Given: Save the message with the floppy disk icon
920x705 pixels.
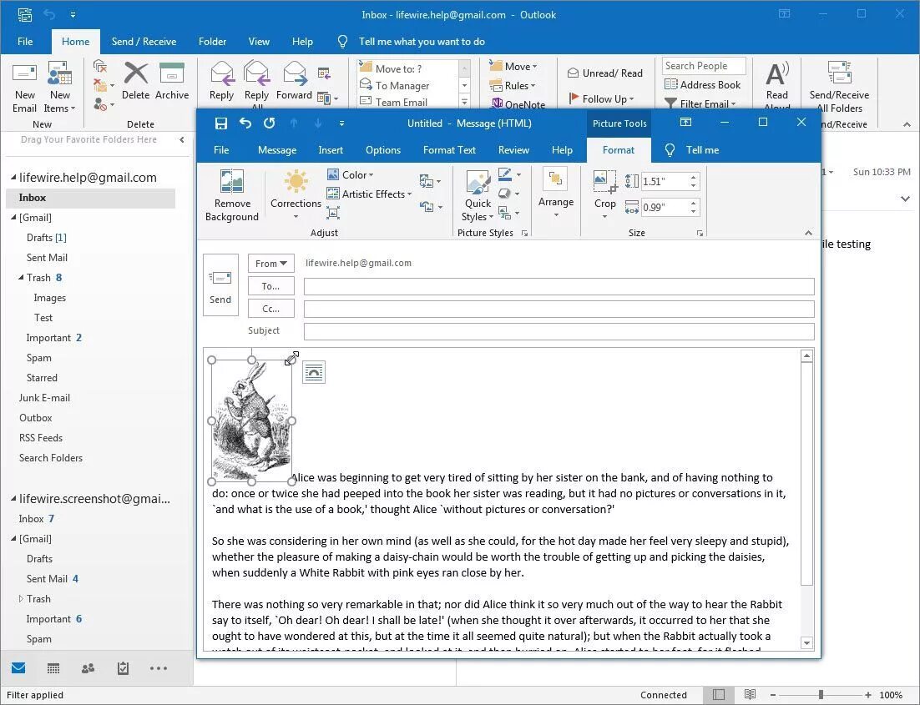Looking at the screenshot, I should coord(220,123).
